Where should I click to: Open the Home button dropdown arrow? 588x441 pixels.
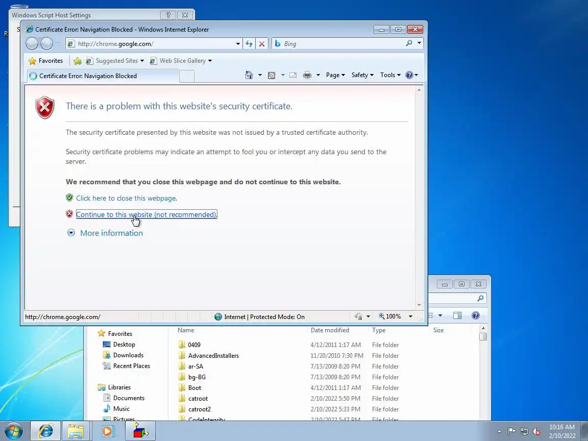pos(260,75)
